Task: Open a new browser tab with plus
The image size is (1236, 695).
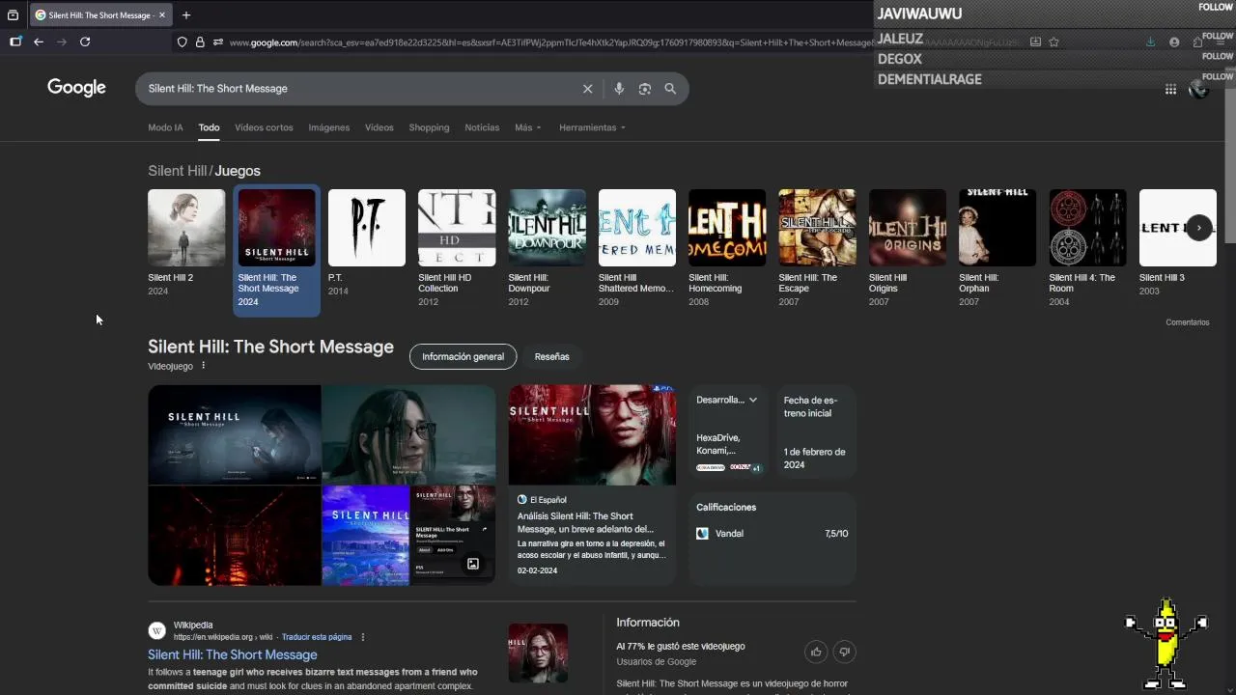Action: 186,15
